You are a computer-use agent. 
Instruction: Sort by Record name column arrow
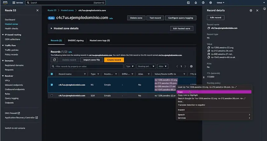pyautogui.click(x=85, y=74)
